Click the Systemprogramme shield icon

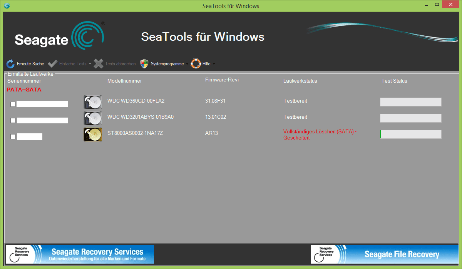tap(144, 64)
